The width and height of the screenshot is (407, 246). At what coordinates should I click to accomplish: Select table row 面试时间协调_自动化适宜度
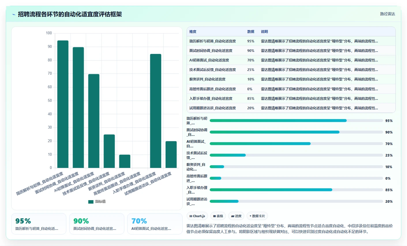291,51
